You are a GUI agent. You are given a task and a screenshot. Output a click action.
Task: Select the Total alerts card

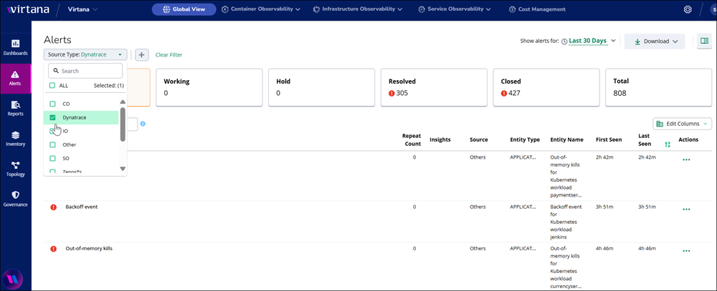(x=658, y=87)
